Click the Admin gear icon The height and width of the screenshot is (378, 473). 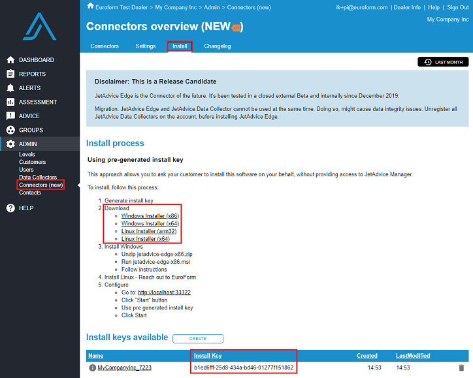[10, 144]
